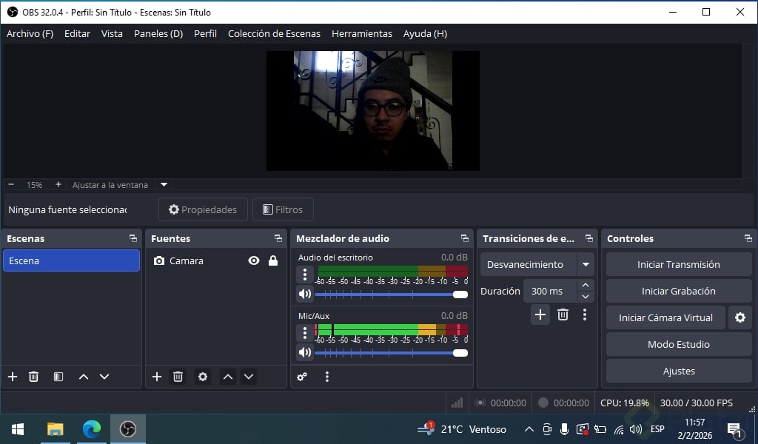This screenshot has height=444, width=758.
Task: Delete selected source trash icon in Fuentes
Action: (178, 377)
